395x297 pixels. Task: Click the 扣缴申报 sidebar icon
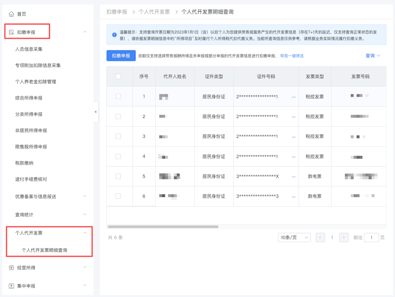(x=11, y=32)
